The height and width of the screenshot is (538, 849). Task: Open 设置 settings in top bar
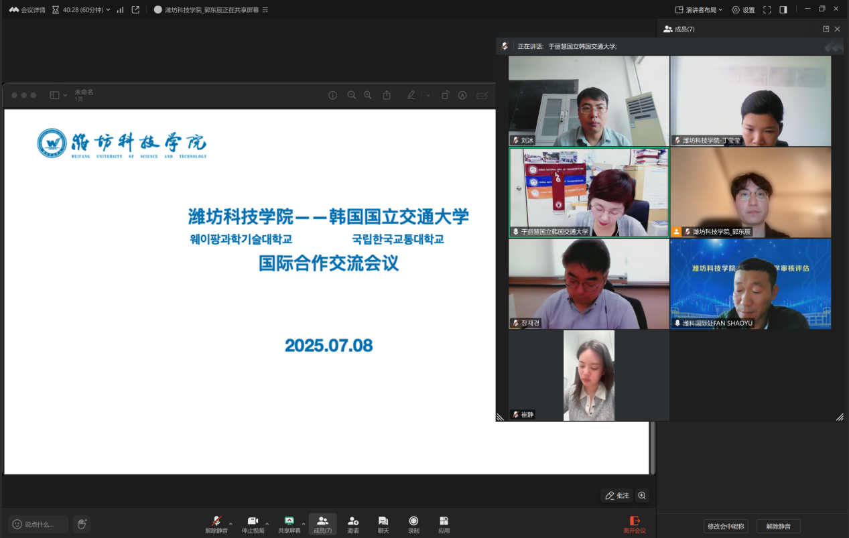[743, 10]
